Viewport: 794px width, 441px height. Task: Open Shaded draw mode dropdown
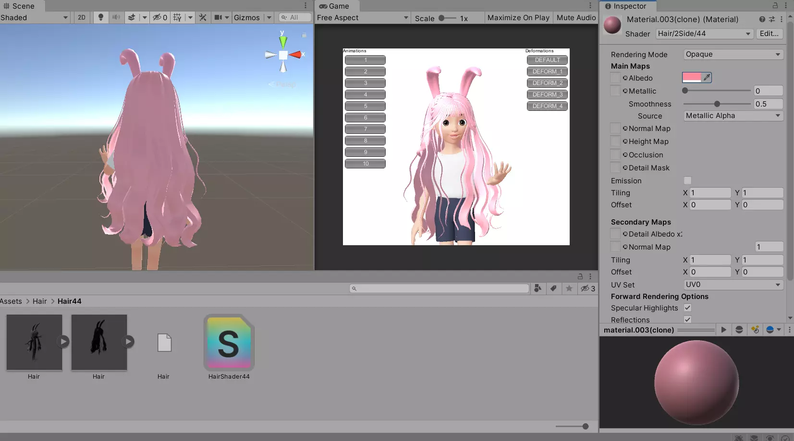coord(35,17)
